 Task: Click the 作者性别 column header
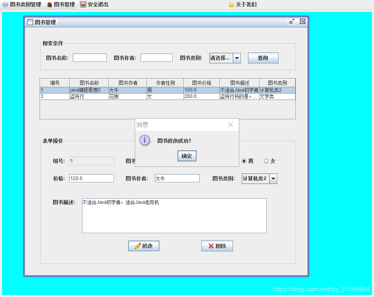[165, 83]
